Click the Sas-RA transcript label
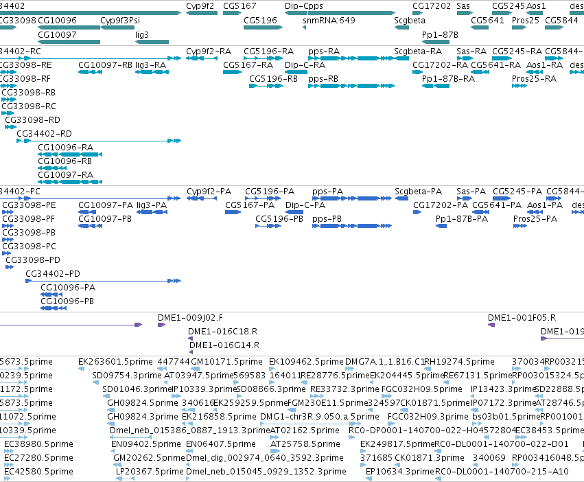The width and height of the screenshot is (584, 482). click(x=471, y=51)
